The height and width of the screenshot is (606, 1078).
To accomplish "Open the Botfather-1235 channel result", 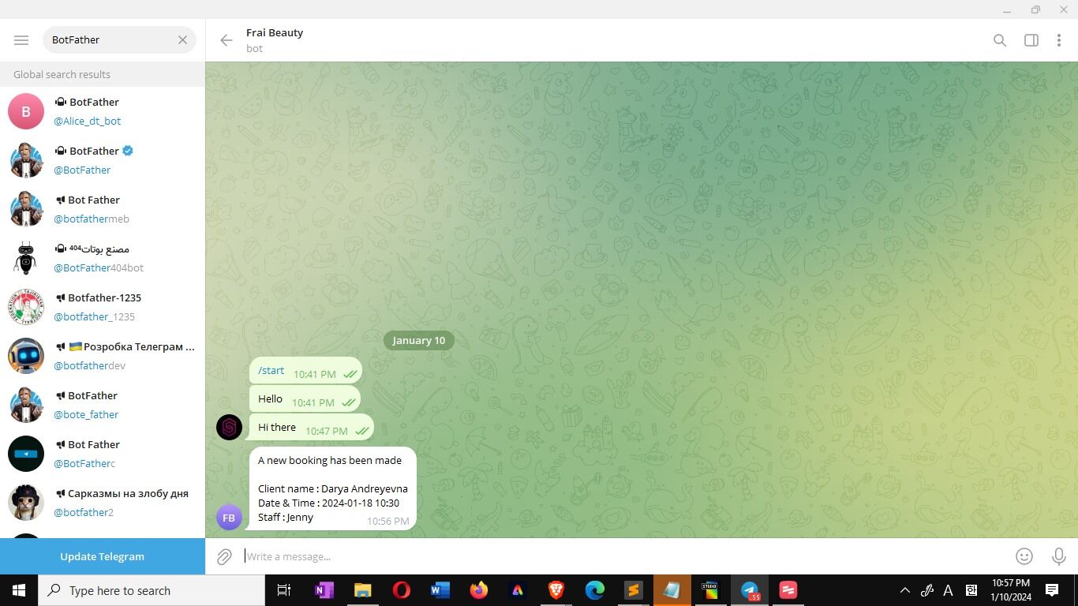I will pyautogui.click(x=103, y=307).
